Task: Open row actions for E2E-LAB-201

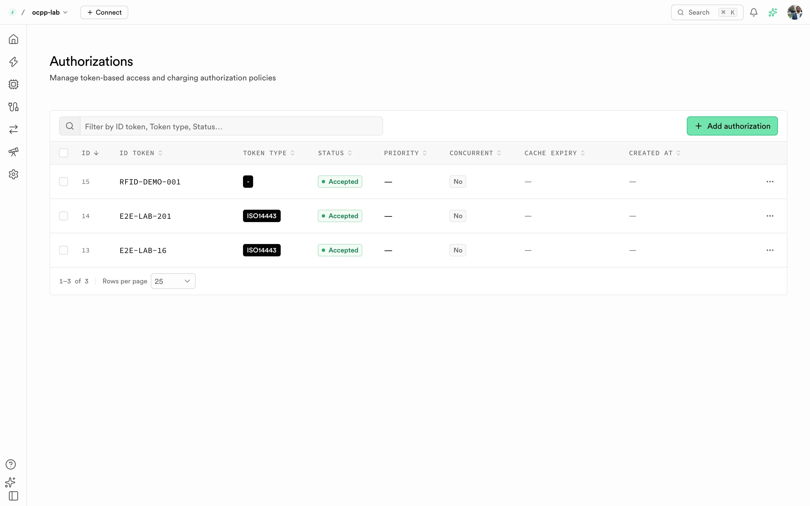Action: click(770, 216)
